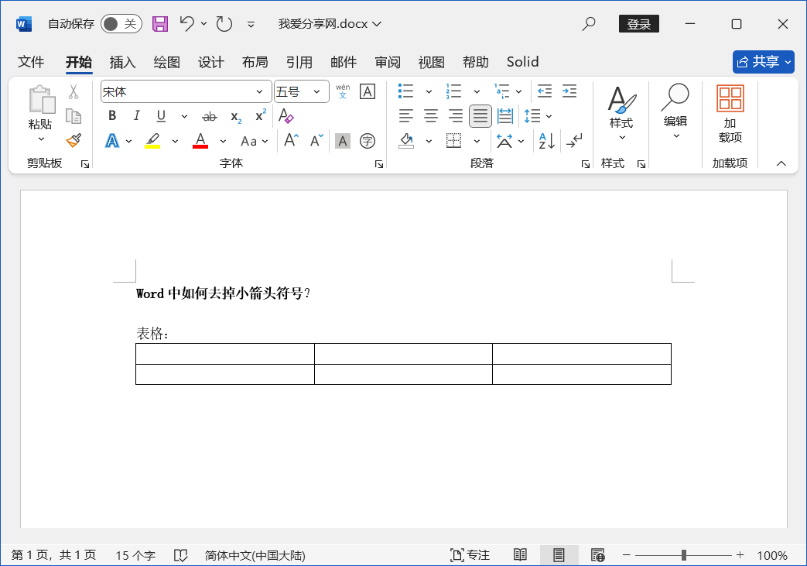Collapse the ribbon with the caret
This screenshot has height=566, width=807.
click(781, 163)
